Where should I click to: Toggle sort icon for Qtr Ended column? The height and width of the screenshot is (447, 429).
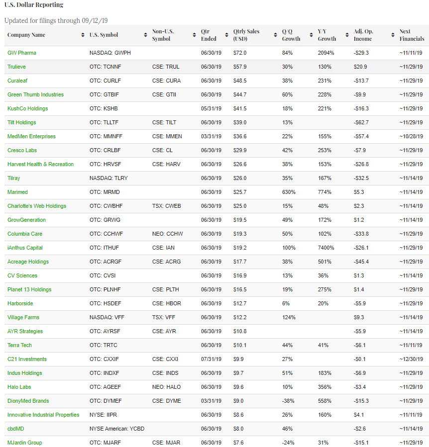226,35
